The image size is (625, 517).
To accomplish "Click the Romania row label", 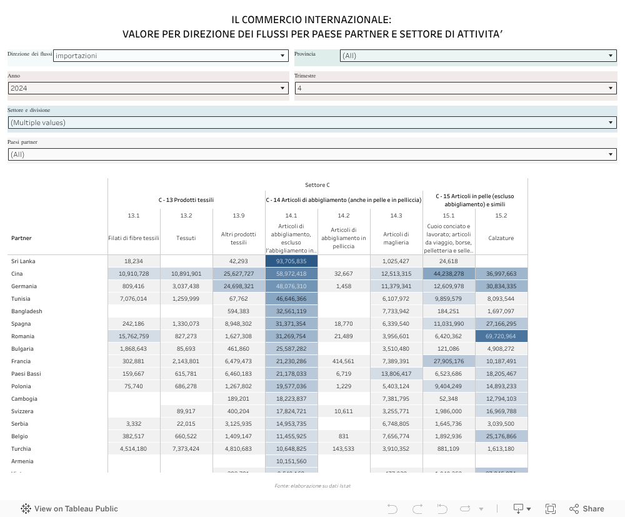I will pyautogui.click(x=22, y=336).
